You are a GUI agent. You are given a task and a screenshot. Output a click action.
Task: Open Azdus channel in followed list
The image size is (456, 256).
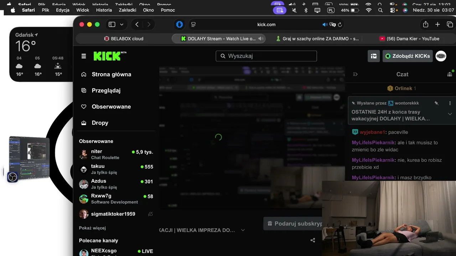pos(116,184)
